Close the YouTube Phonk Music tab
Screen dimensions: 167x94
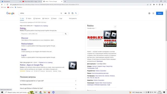41,2
